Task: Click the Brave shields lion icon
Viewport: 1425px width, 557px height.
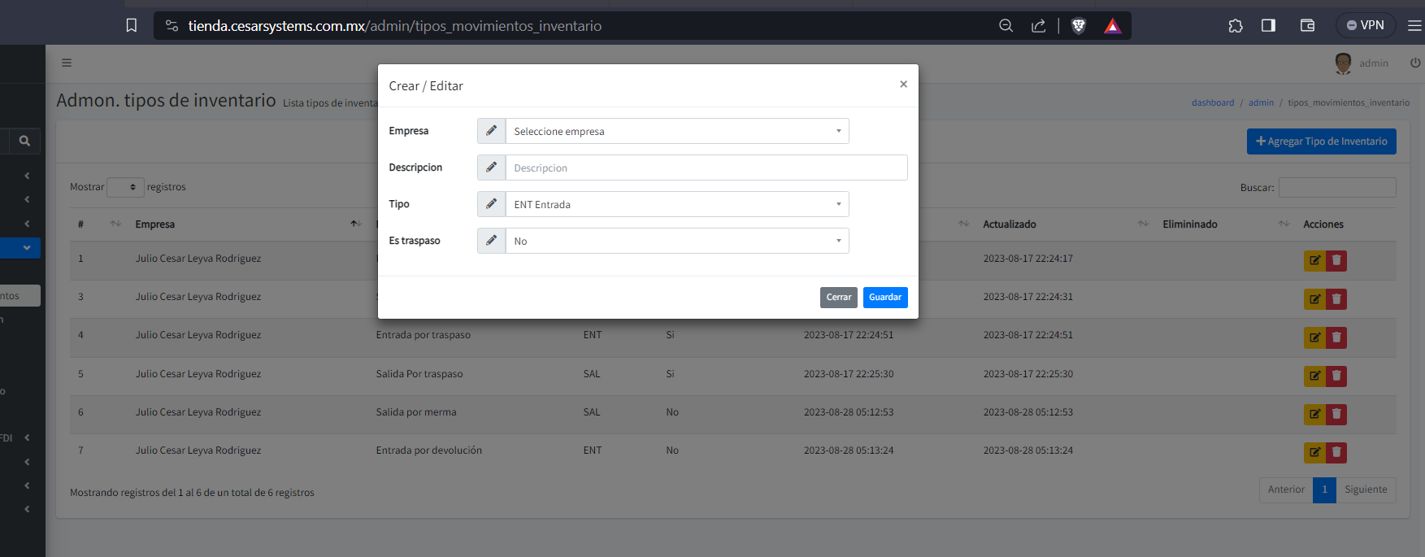Action: (x=1079, y=26)
